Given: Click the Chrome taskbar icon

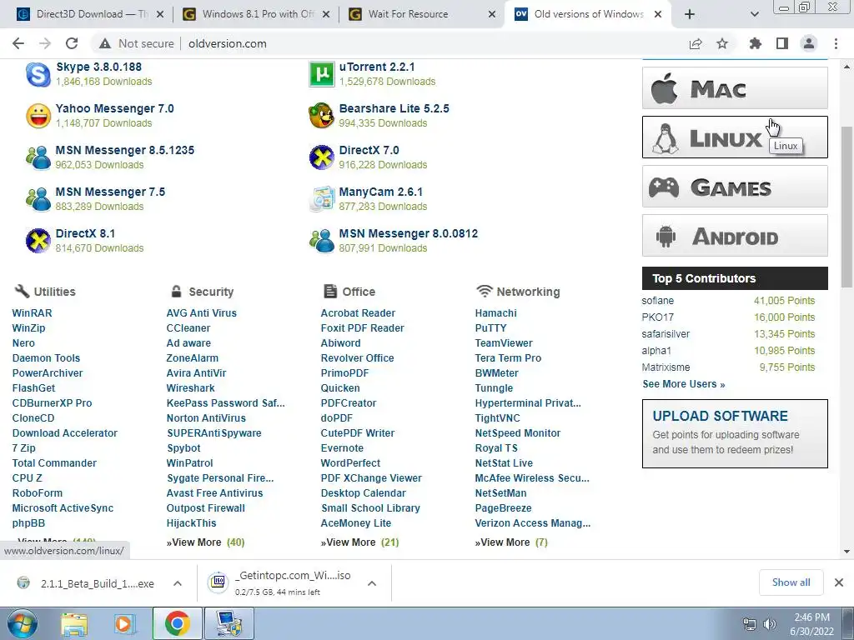Looking at the screenshot, I should (177, 623).
